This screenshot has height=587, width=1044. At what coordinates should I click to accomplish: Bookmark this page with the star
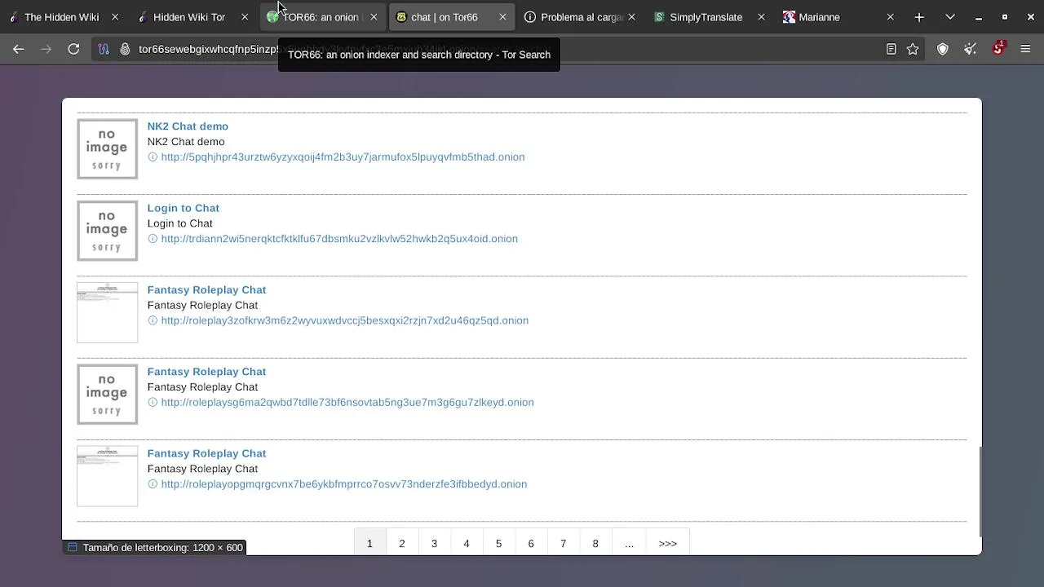click(x=913, y=49)
